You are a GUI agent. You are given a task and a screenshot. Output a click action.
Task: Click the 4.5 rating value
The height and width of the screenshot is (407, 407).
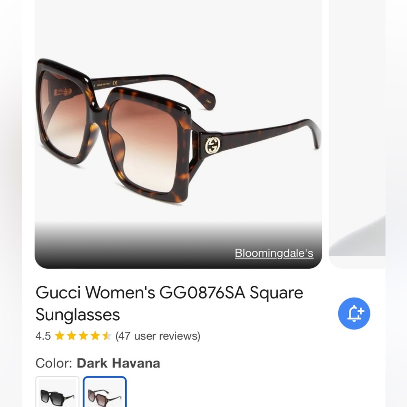tap(42, 336)
